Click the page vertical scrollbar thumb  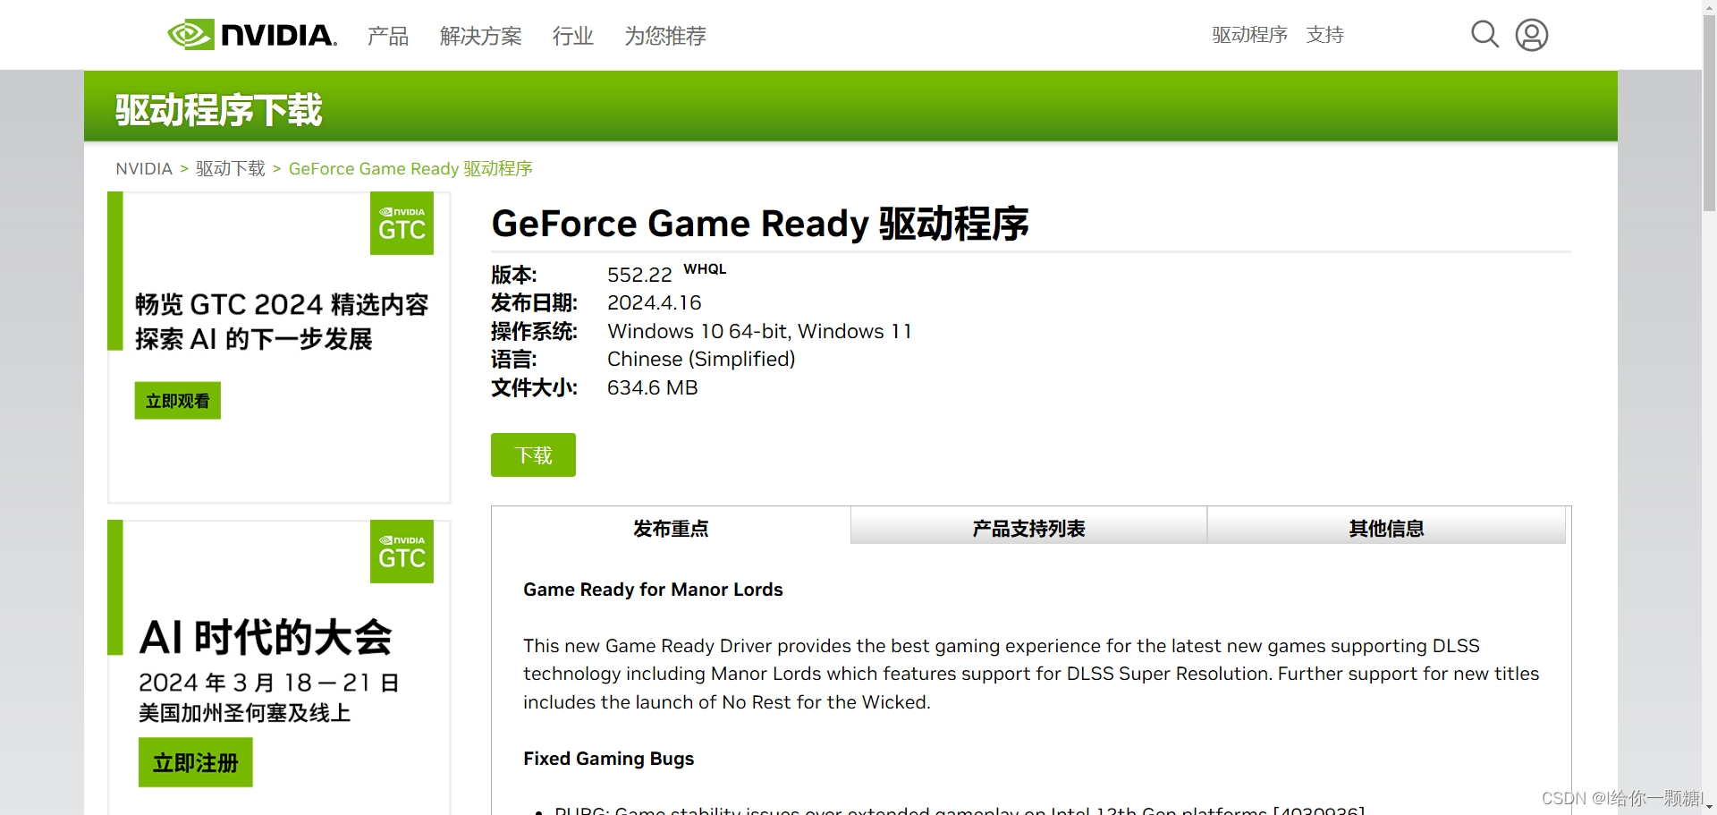1709,112
